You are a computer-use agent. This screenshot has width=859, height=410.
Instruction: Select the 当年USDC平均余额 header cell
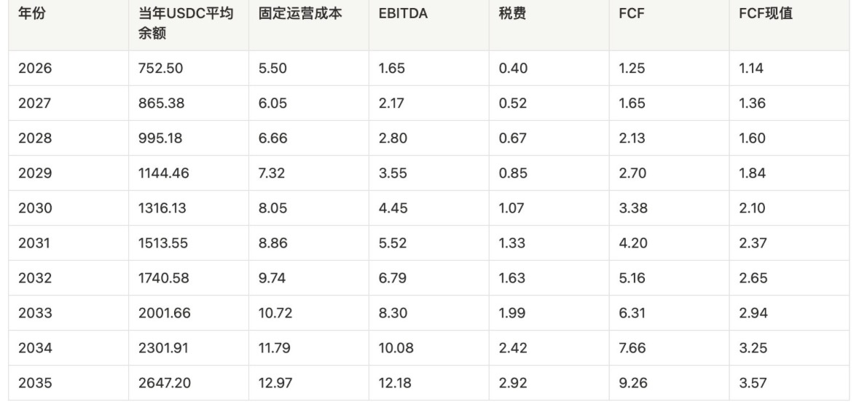click(x=186, y=23)
